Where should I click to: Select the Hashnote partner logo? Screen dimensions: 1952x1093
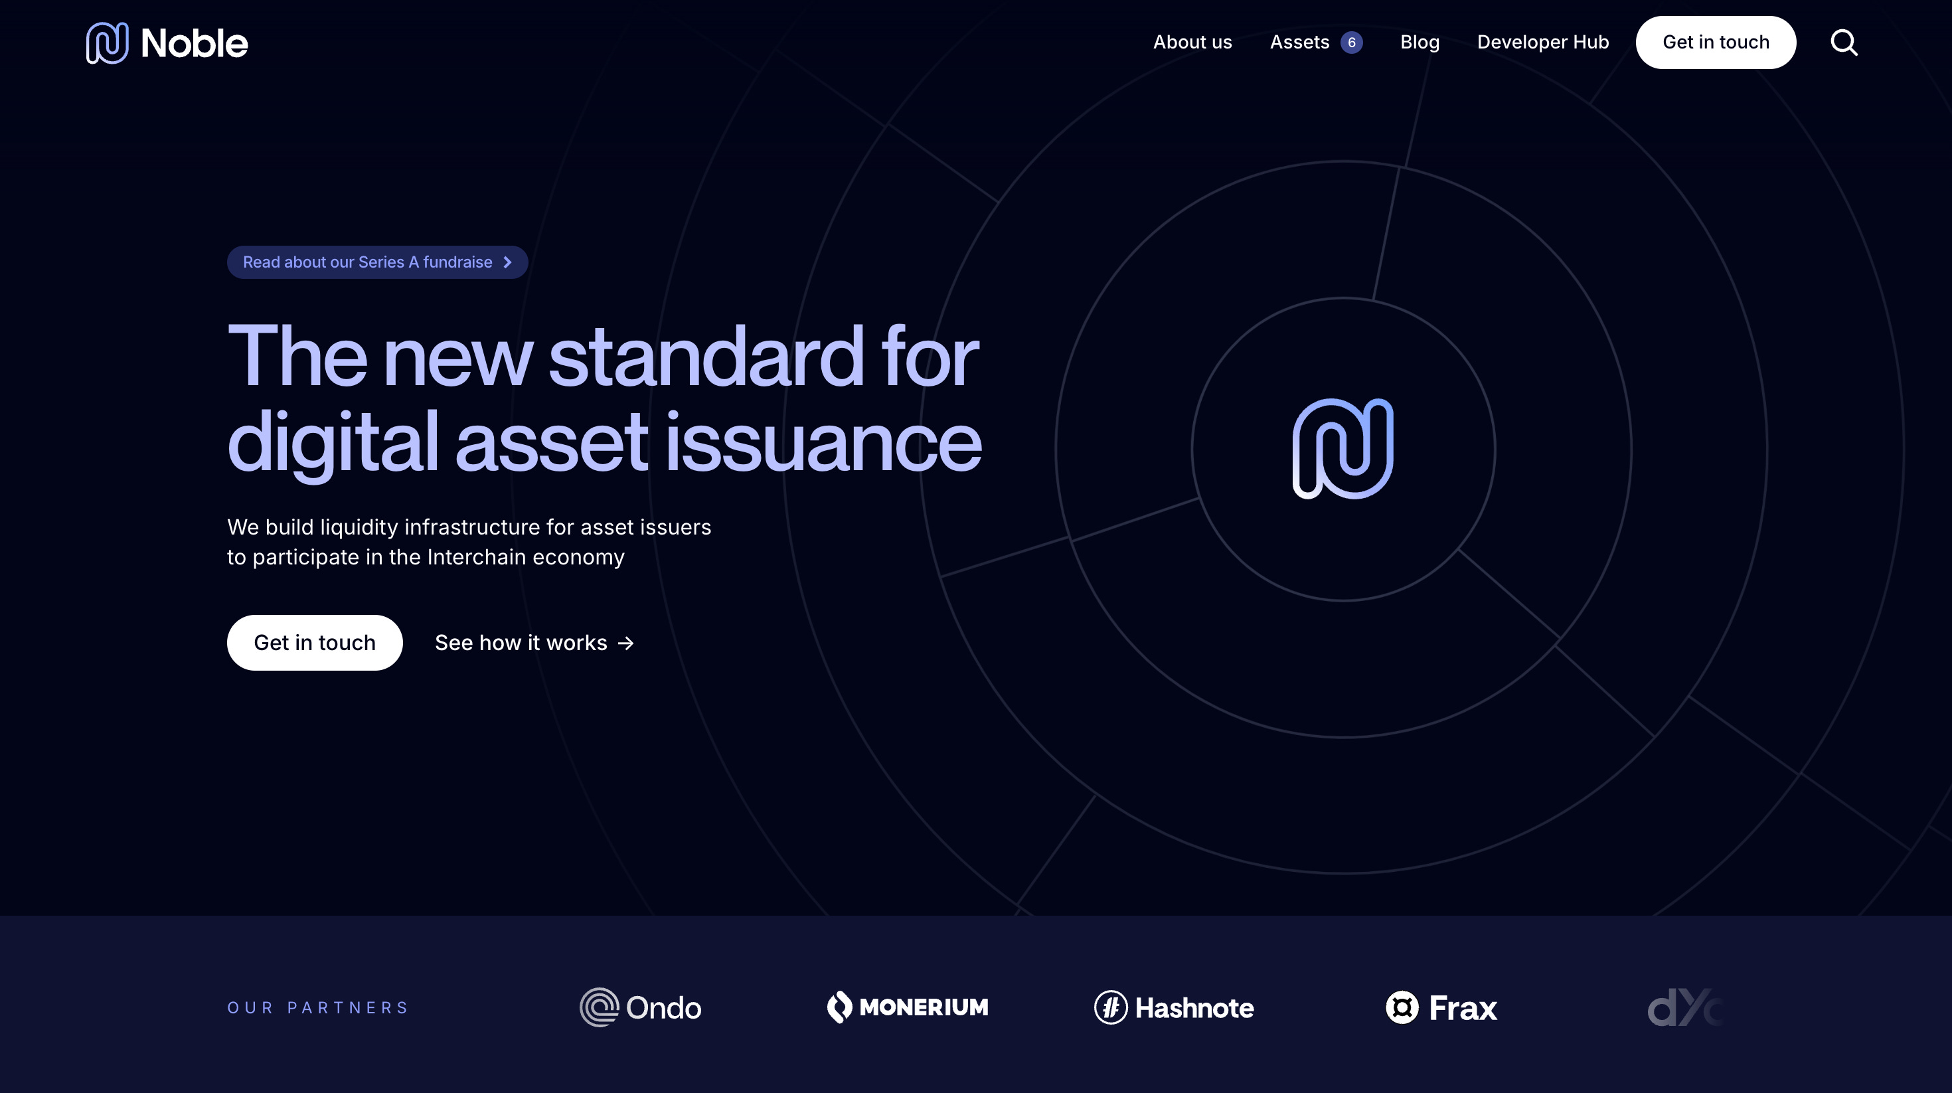tap(1174, 1007)
